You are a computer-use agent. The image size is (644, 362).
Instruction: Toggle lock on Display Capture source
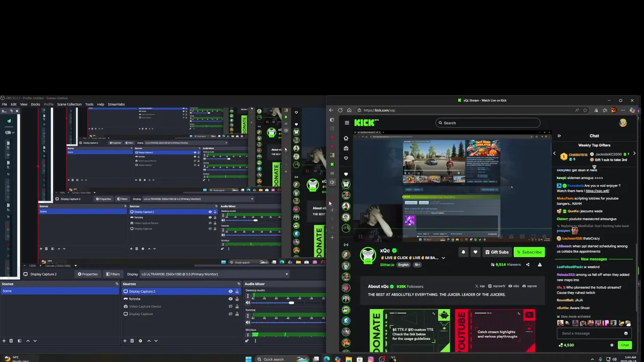237,314
